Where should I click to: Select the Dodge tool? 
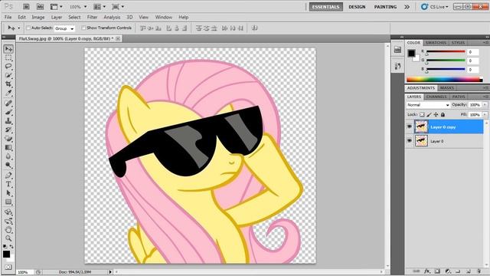point(8,165)
